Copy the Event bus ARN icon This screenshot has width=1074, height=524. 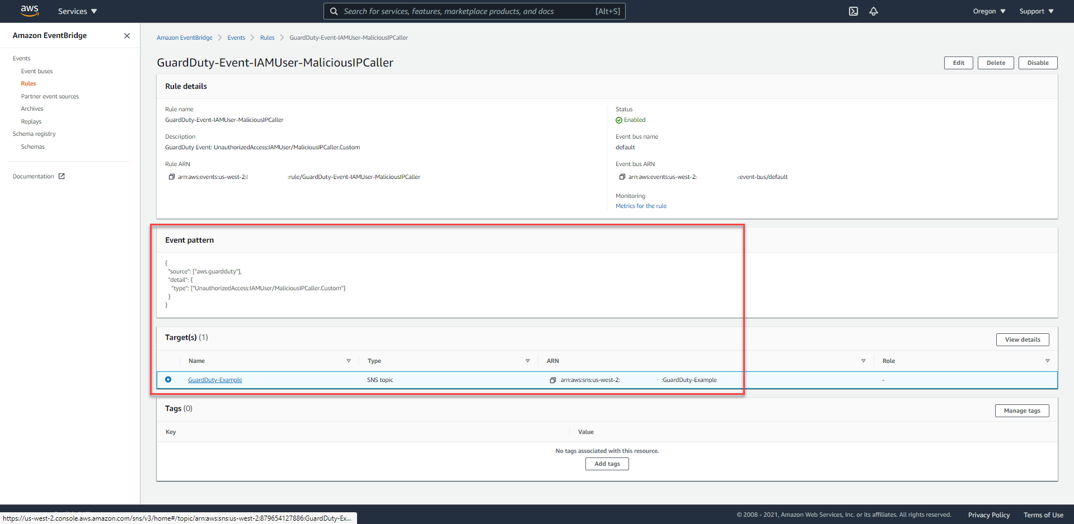622,177
